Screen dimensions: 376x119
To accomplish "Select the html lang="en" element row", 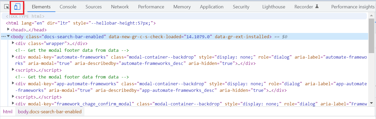I will [x=81, y=23].
